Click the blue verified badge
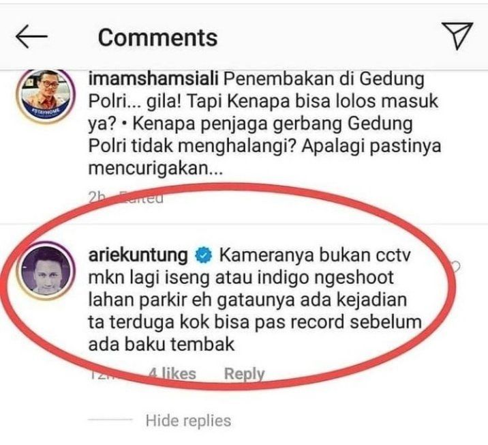This screenshot has width=488, height=445. 203,255
